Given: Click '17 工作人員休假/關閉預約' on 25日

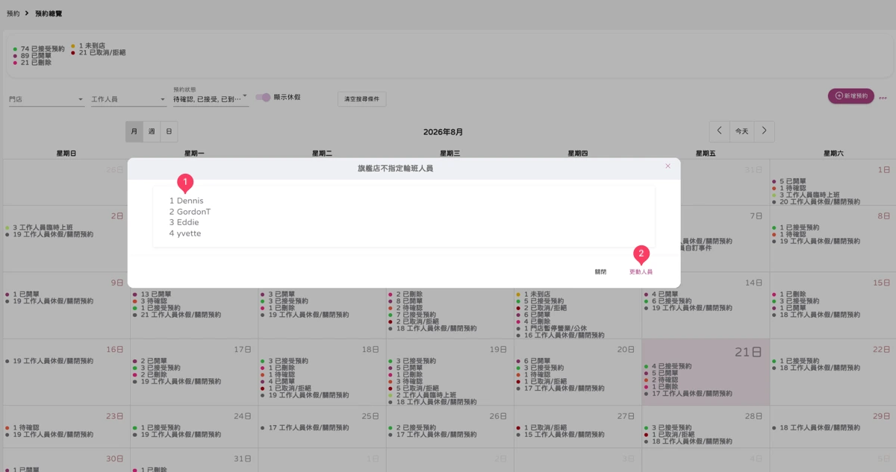Looking at the screenshot, I should click(308, 428).
